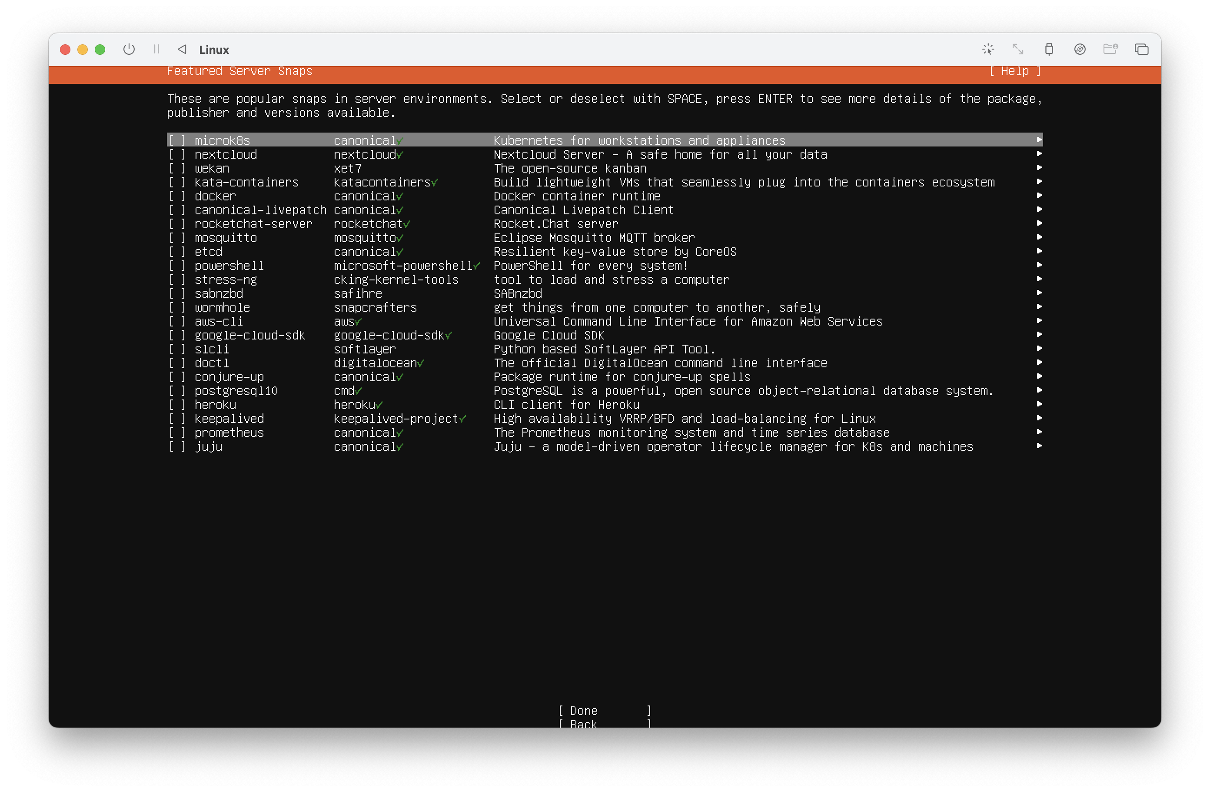
Task: Open the Help menu in header
Action: point(1014,71)
